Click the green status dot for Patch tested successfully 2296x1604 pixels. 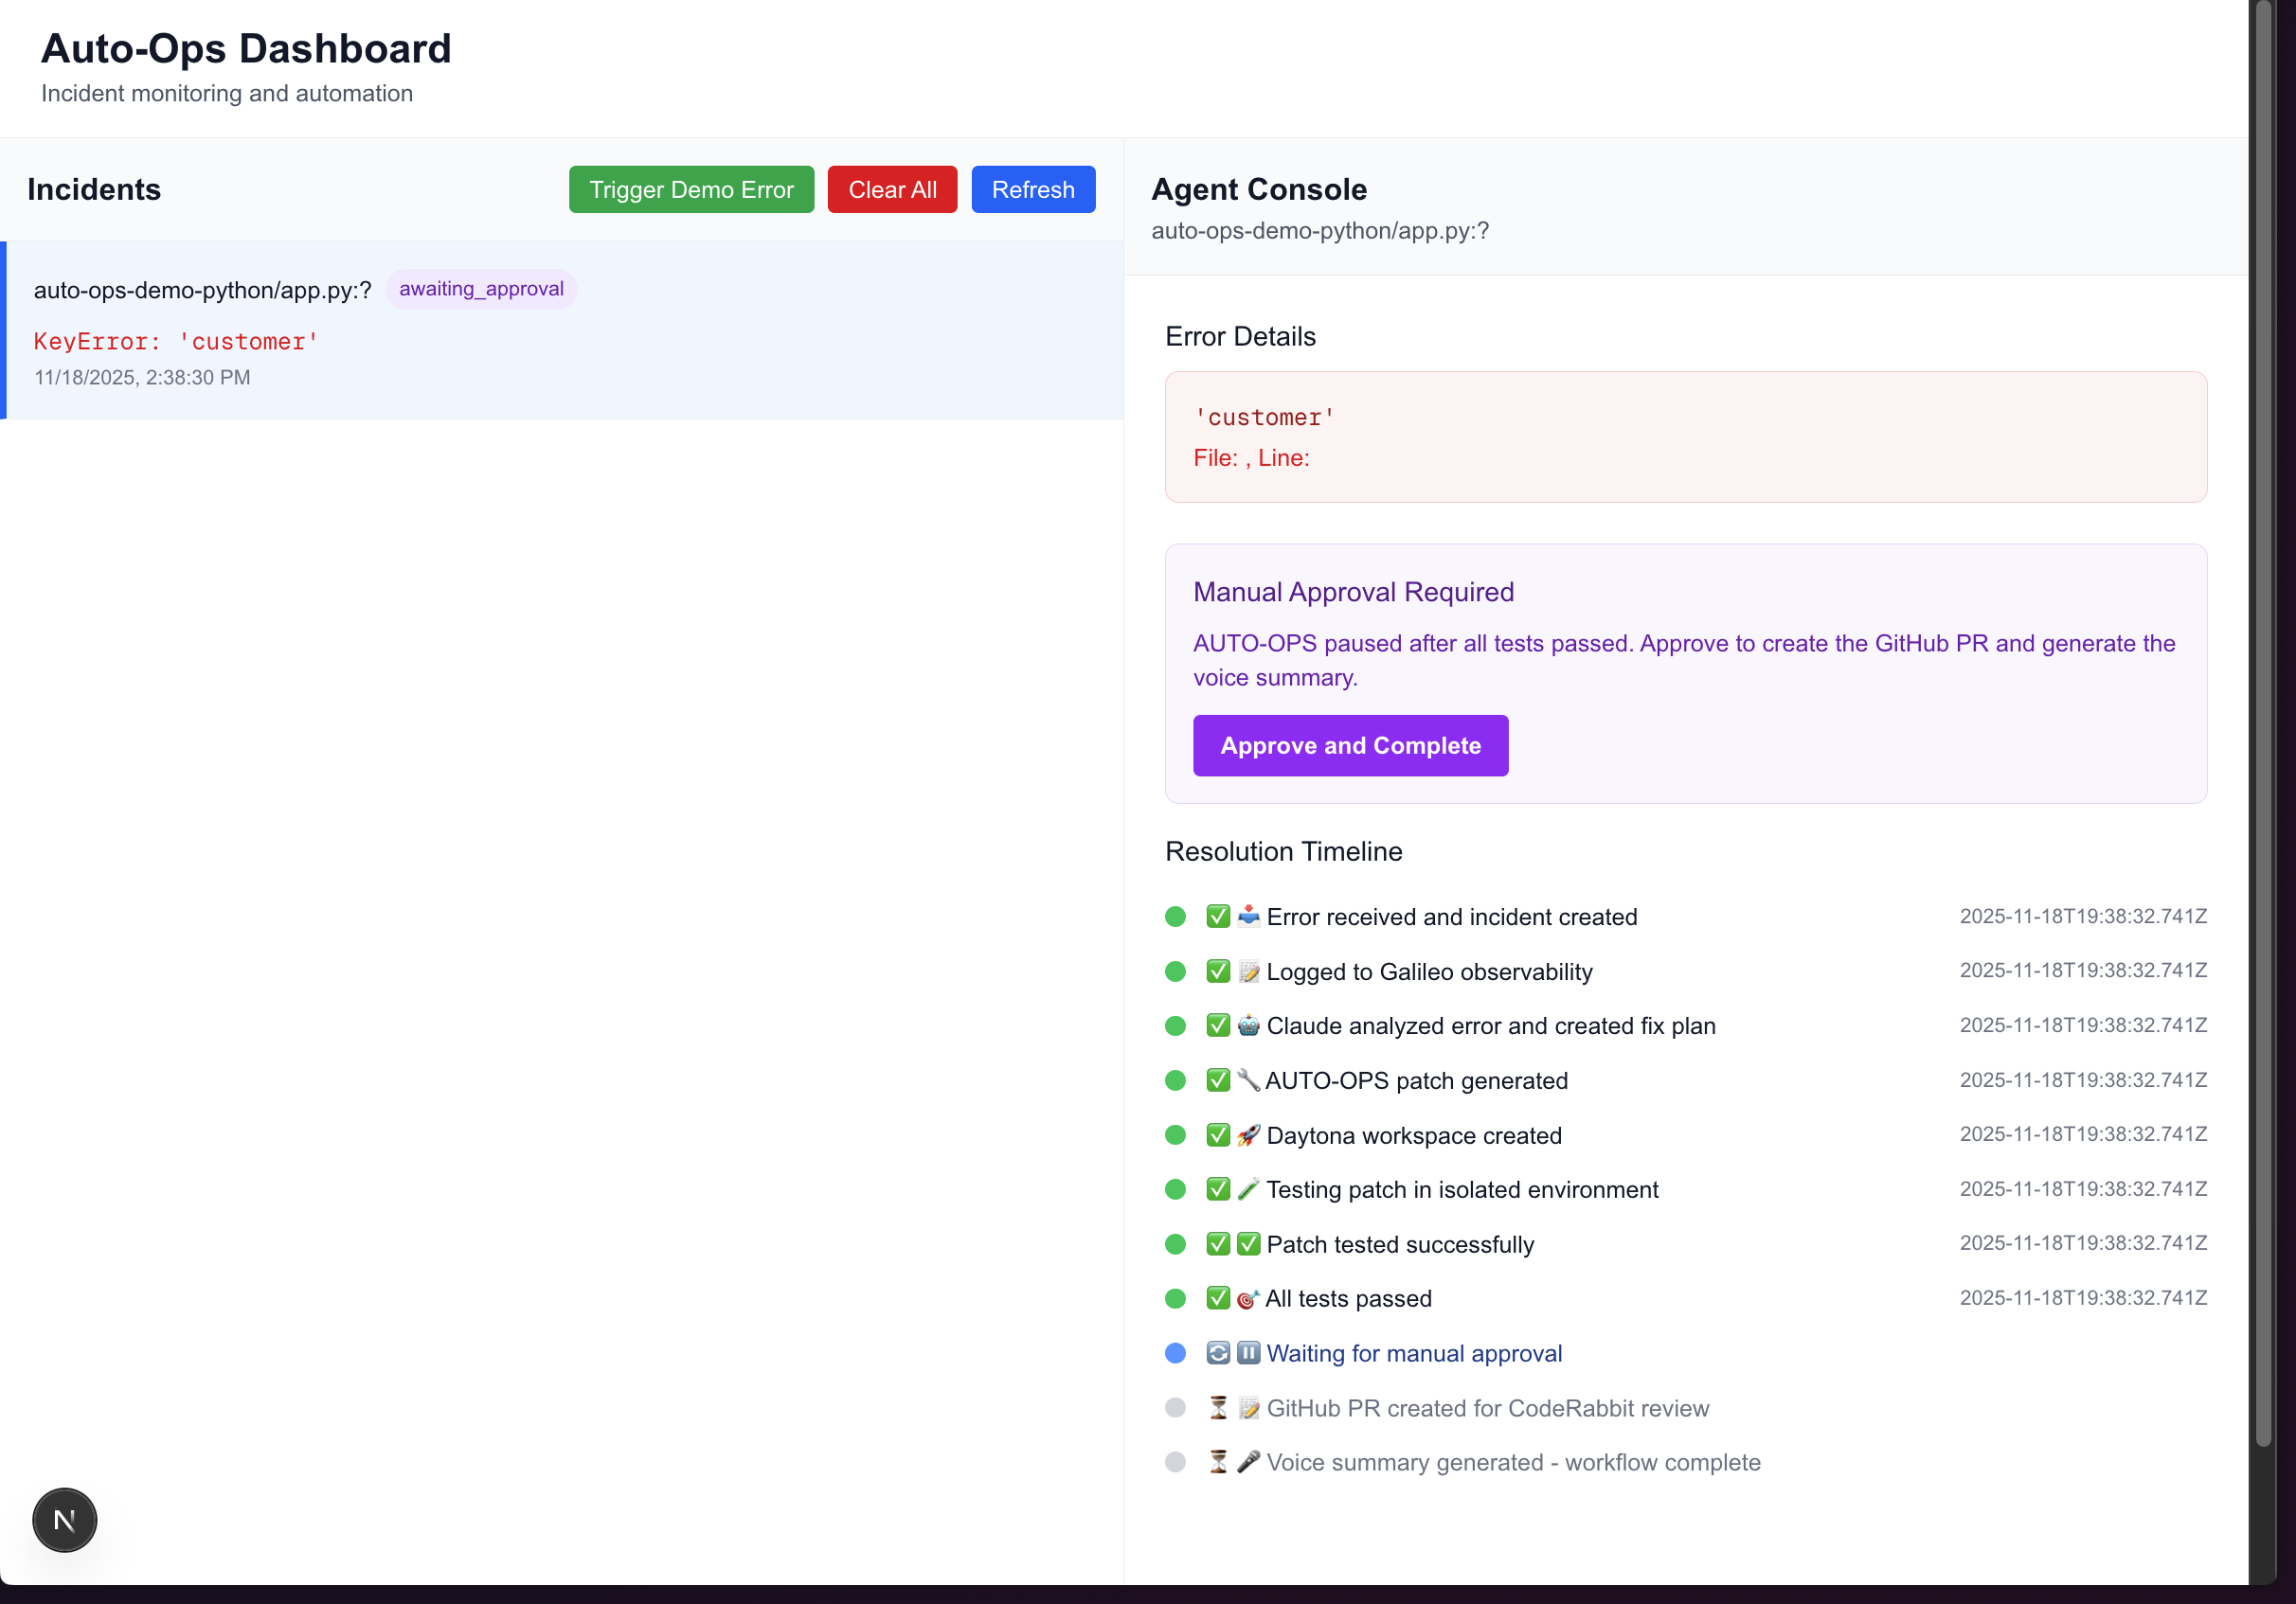(x=1176, y=1244)
